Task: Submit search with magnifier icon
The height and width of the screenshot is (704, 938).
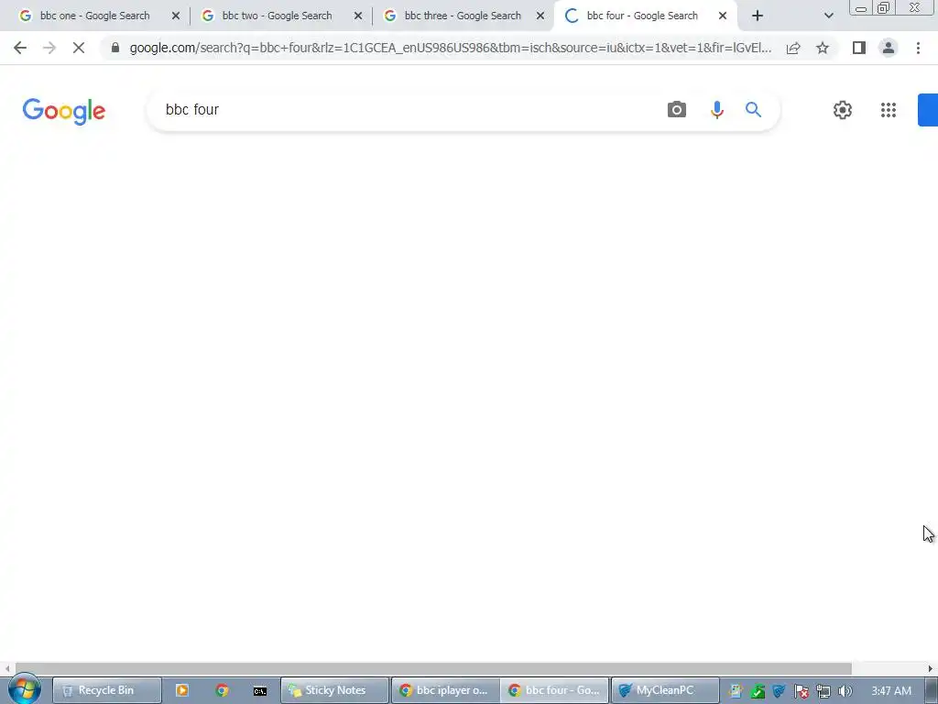Action: 753,110
